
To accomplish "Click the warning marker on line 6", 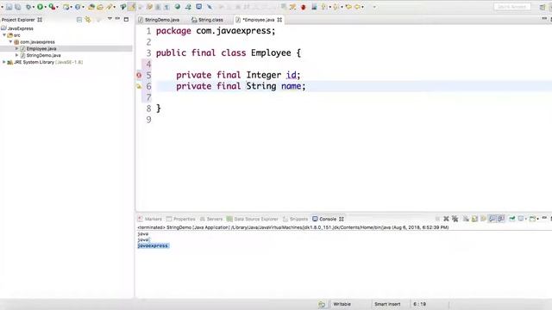I will (139, 86).
